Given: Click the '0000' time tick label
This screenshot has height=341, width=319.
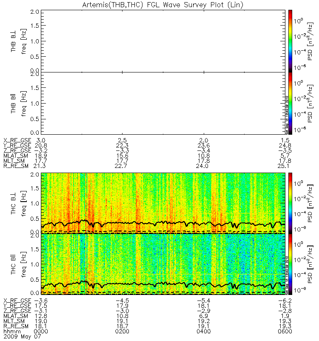Looking at the screenshot, I should click(x=41, y=332).
